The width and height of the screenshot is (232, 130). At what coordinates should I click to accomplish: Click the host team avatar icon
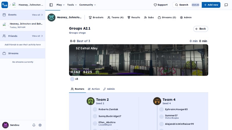point(97,72)
